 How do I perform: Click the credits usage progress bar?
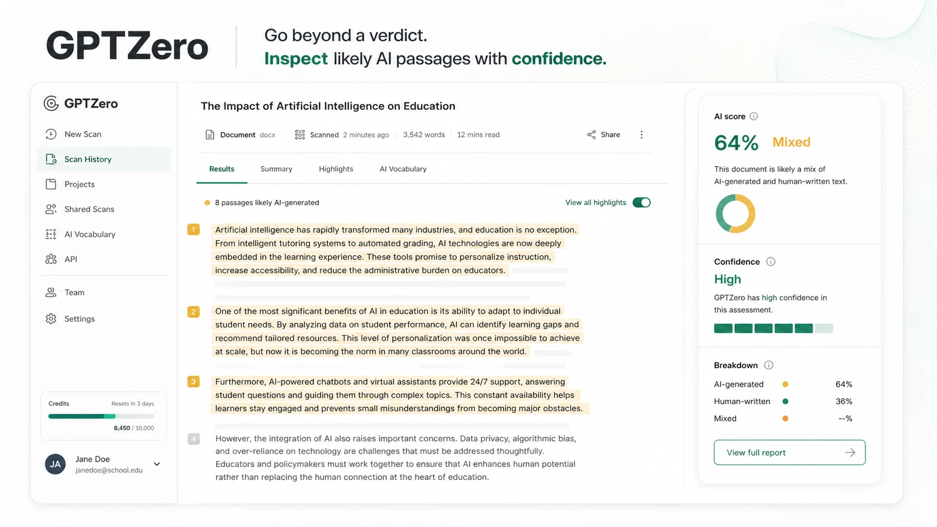coord(101,416)
